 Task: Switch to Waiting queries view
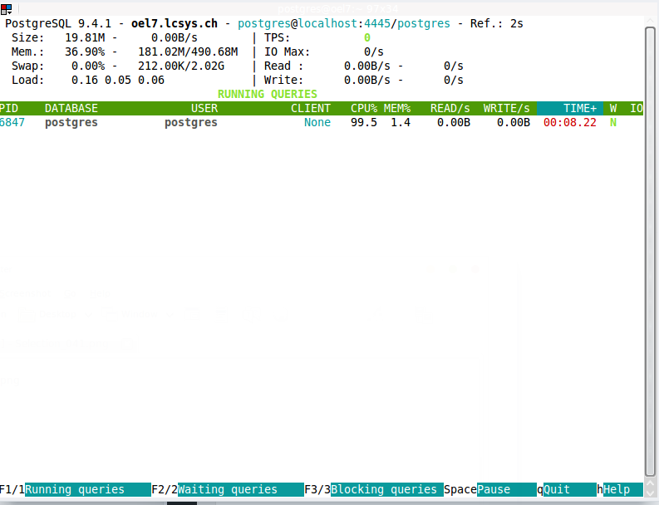coord(228,489)
